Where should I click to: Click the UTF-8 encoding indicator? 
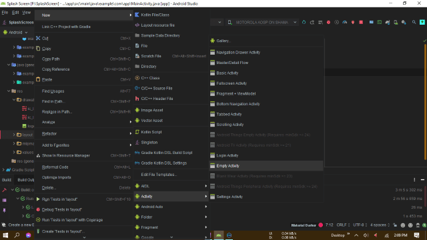360,225
